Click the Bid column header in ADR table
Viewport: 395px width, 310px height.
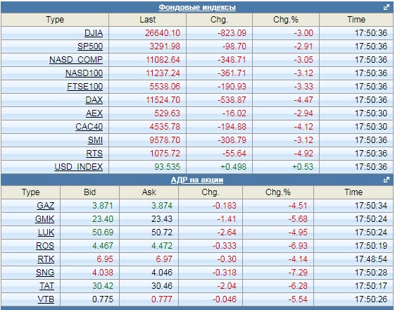click(89, 192)
